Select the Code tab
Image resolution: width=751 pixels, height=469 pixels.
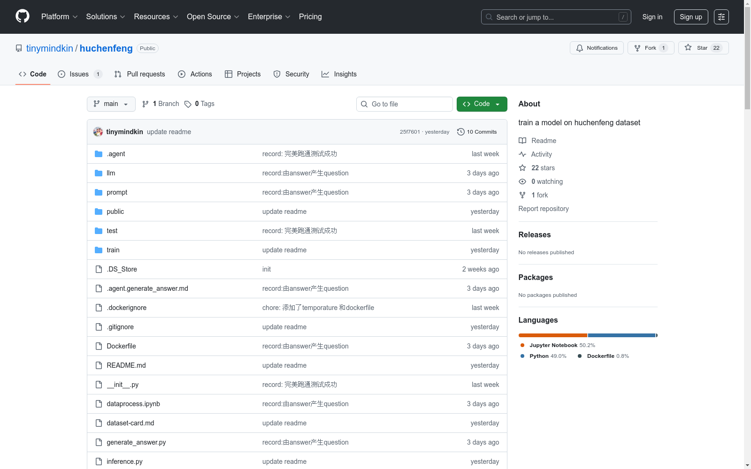click(x=33, y=74)
